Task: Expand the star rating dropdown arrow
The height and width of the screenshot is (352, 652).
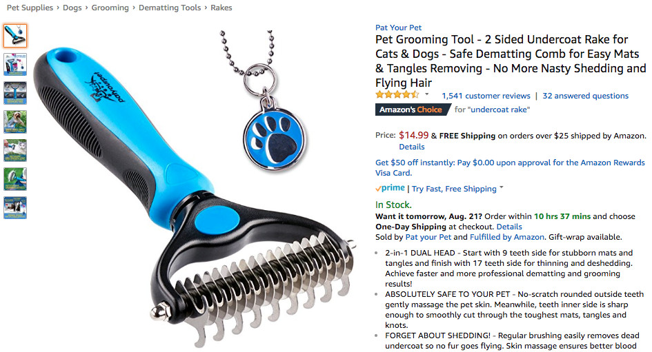Action: (426, 94)
